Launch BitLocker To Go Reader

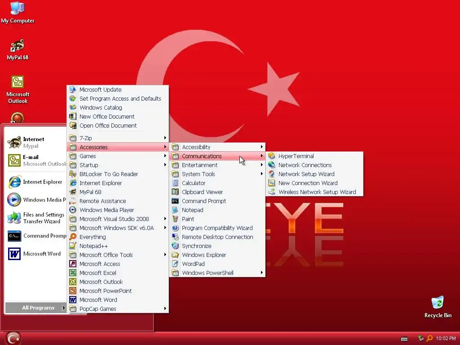coord(118,174)
